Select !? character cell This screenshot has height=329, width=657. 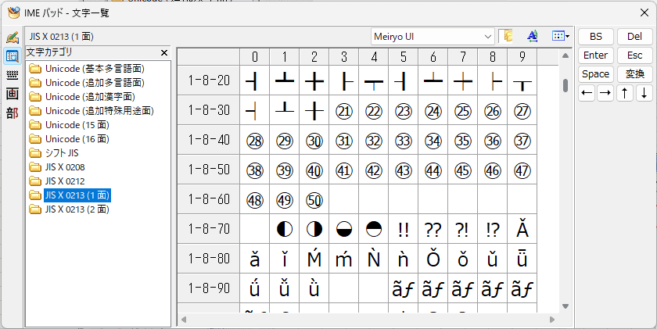[492, 229]
